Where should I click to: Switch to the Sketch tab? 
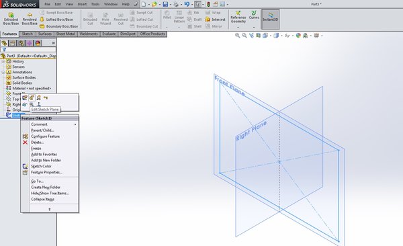[x=28, y=34]
